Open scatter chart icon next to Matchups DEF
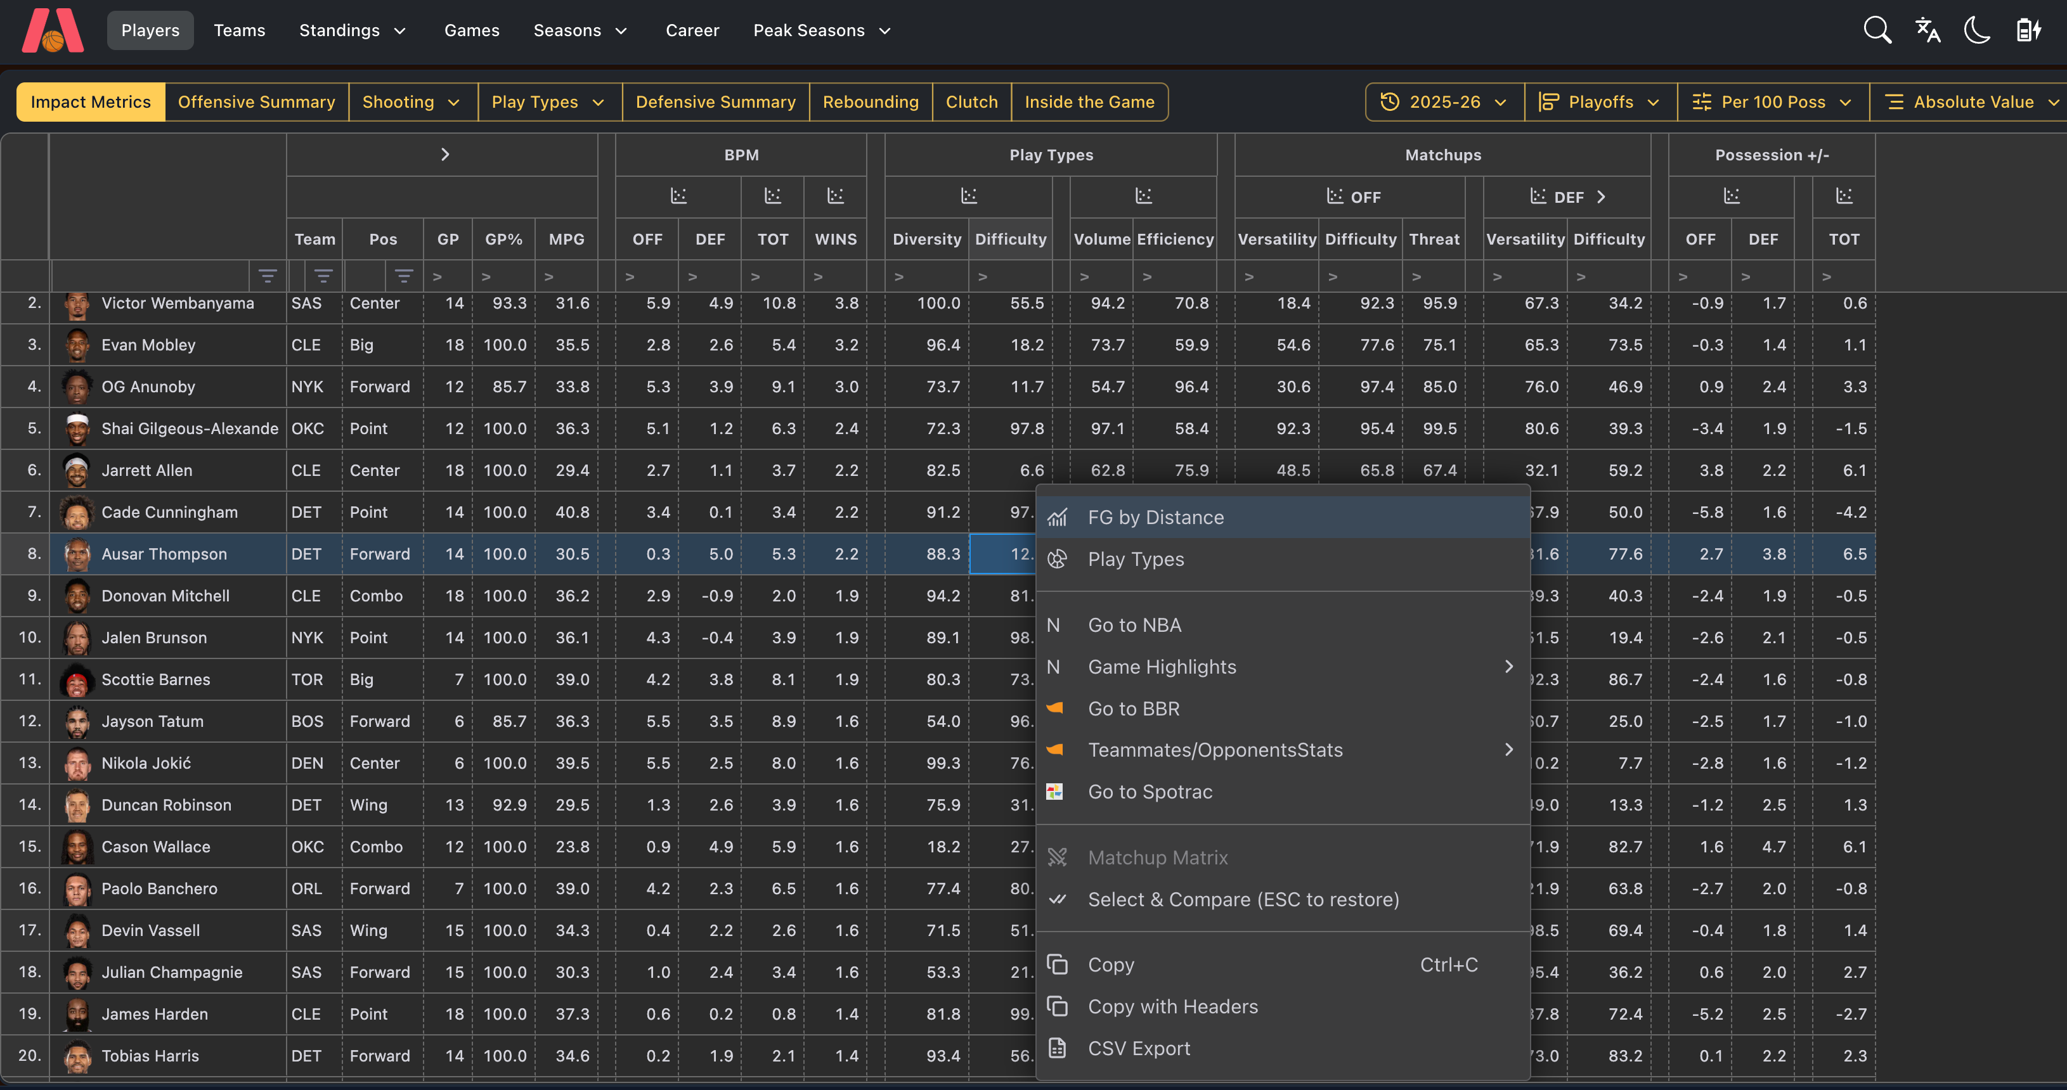 click(1538, 196)
